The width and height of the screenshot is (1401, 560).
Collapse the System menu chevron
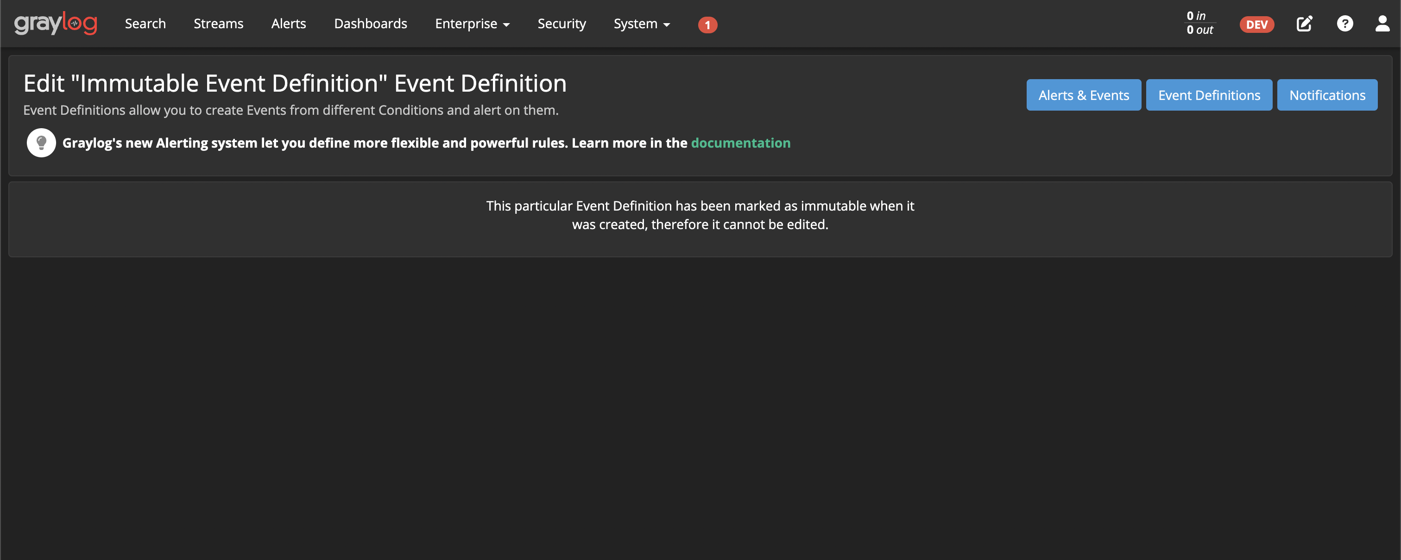click(x=667, y=25)
